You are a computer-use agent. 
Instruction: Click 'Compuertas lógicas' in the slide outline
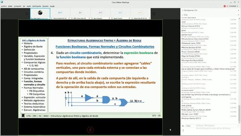point(35,62)
